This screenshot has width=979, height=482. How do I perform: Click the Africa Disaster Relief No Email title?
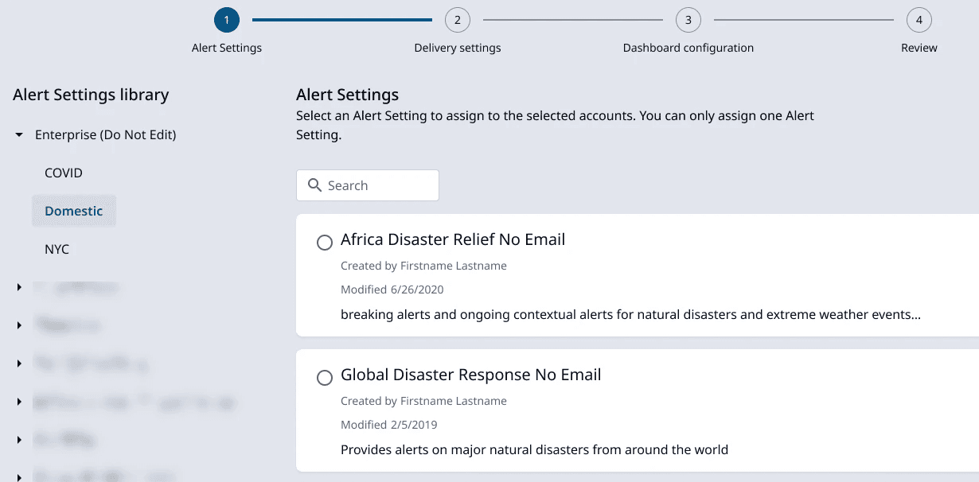coord(453,239)
